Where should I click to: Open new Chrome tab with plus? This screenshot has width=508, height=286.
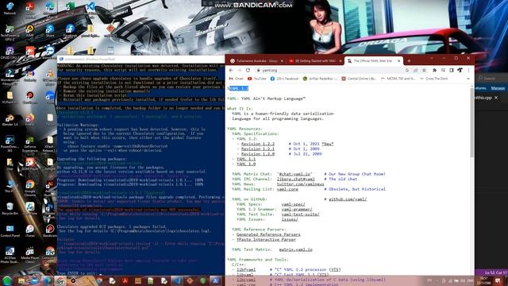(409, 60)
